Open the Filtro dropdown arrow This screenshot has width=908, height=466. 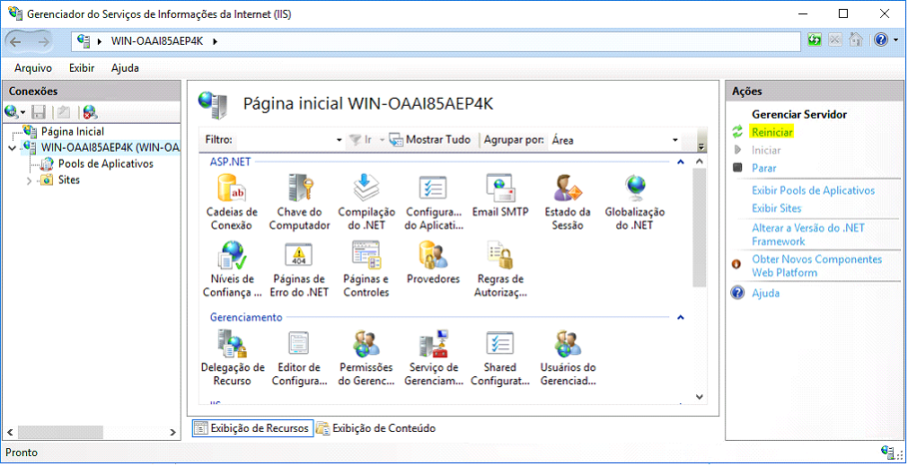tap(339, 140)
